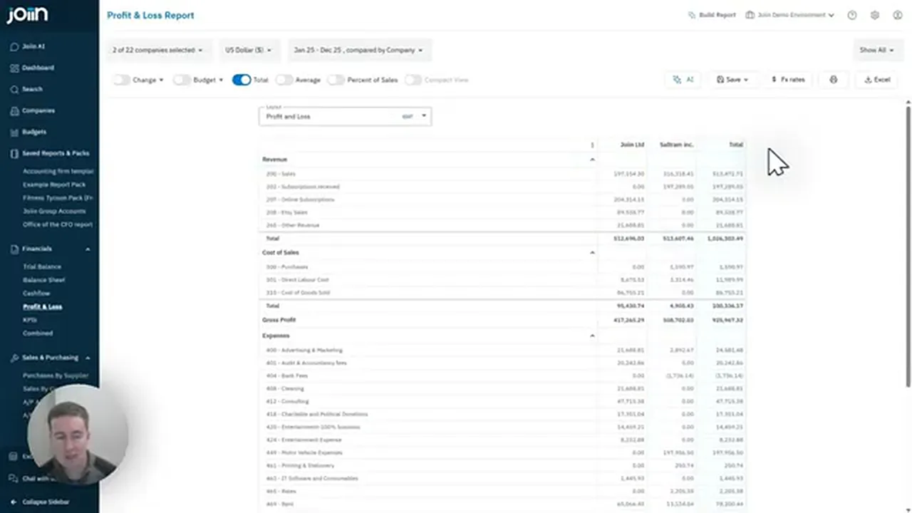
Task: Click Edit in the layout selector
Action: point(408,116)
